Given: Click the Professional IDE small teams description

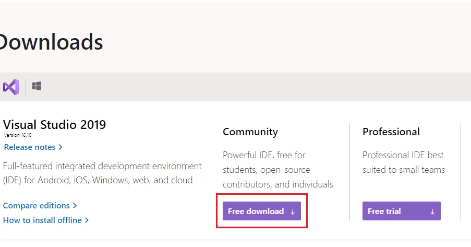Looking at the screenshot, I should click(x=403, y=162).
